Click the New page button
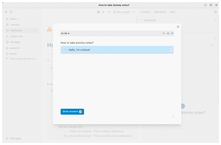The height and width of the screenshot is (145, 221). point(13,138)
